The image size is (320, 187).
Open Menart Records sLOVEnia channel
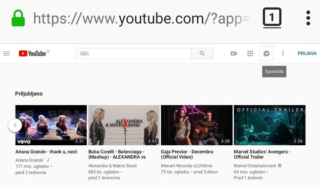[187, 166]
